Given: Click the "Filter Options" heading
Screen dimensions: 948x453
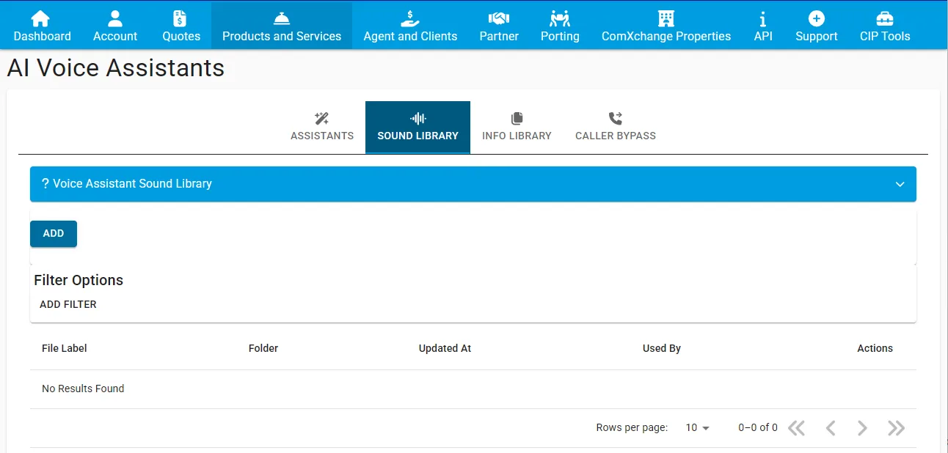Looking at the screenshot, I should [x=79, y=280].
